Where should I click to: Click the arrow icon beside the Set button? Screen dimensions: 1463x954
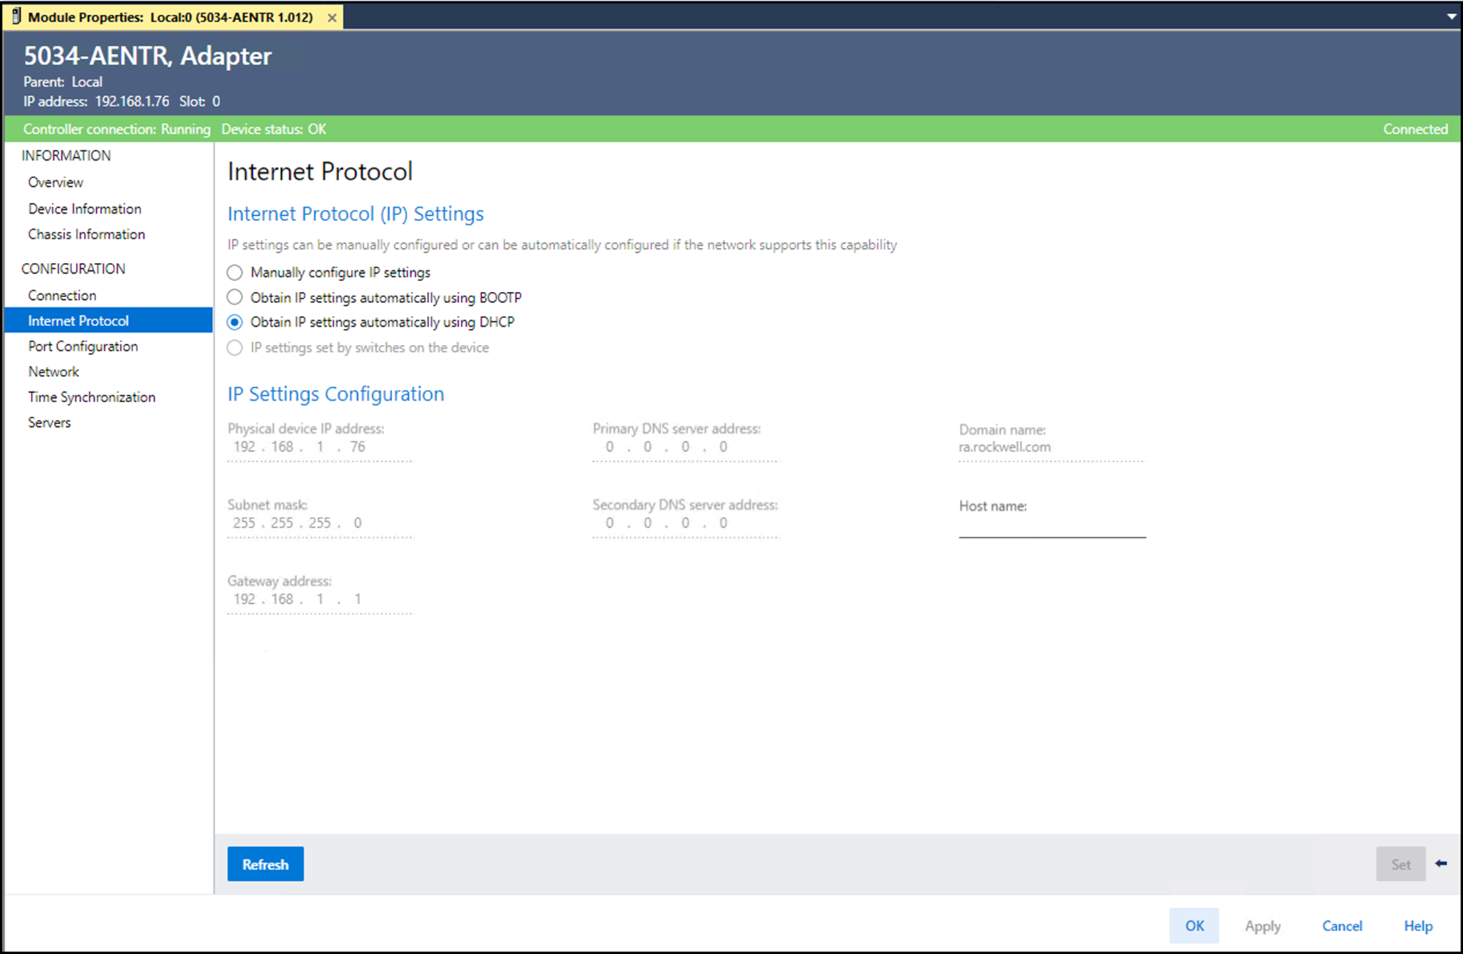1441,863
